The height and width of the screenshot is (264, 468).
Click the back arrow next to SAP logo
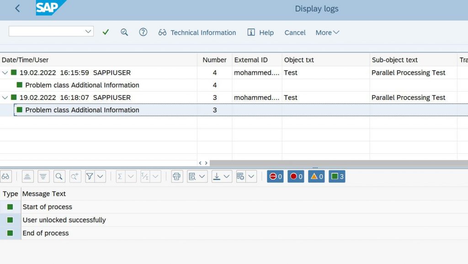pyautogui.click(x=18, y=8)
